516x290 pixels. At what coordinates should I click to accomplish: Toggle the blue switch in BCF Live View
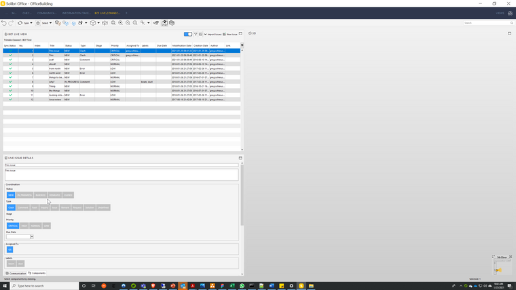point(188,34)
